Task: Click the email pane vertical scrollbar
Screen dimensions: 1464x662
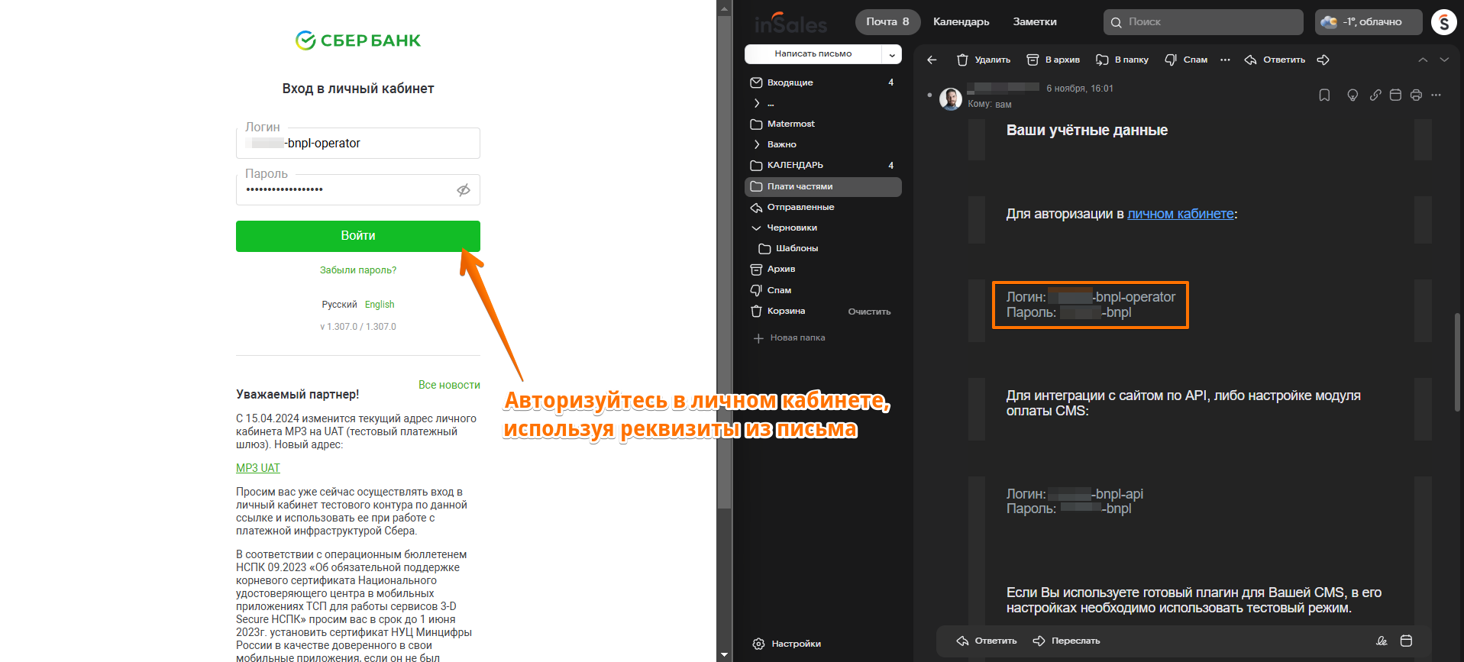Action: 1457,363
